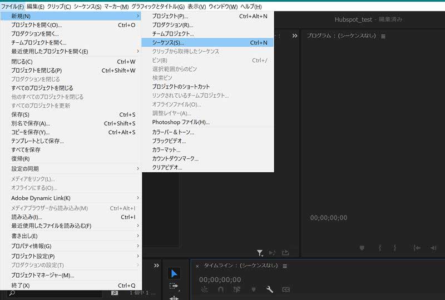Expand the Adobe Dynamic Link(K) submenu

click(x=71, y=198)
